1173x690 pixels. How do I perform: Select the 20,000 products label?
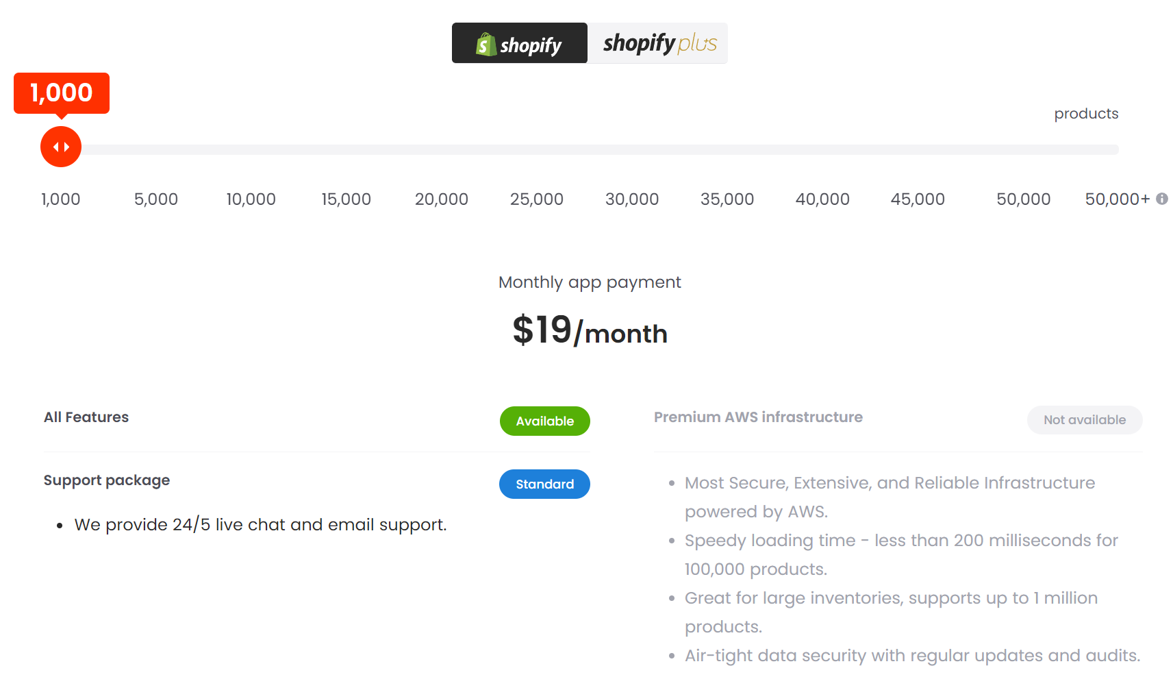442,199
